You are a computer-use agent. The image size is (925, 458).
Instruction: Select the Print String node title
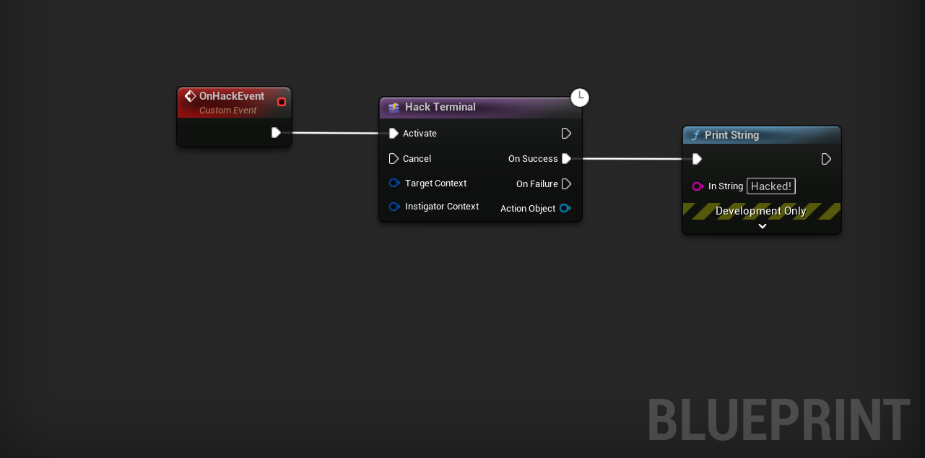(x=731, y=135)
